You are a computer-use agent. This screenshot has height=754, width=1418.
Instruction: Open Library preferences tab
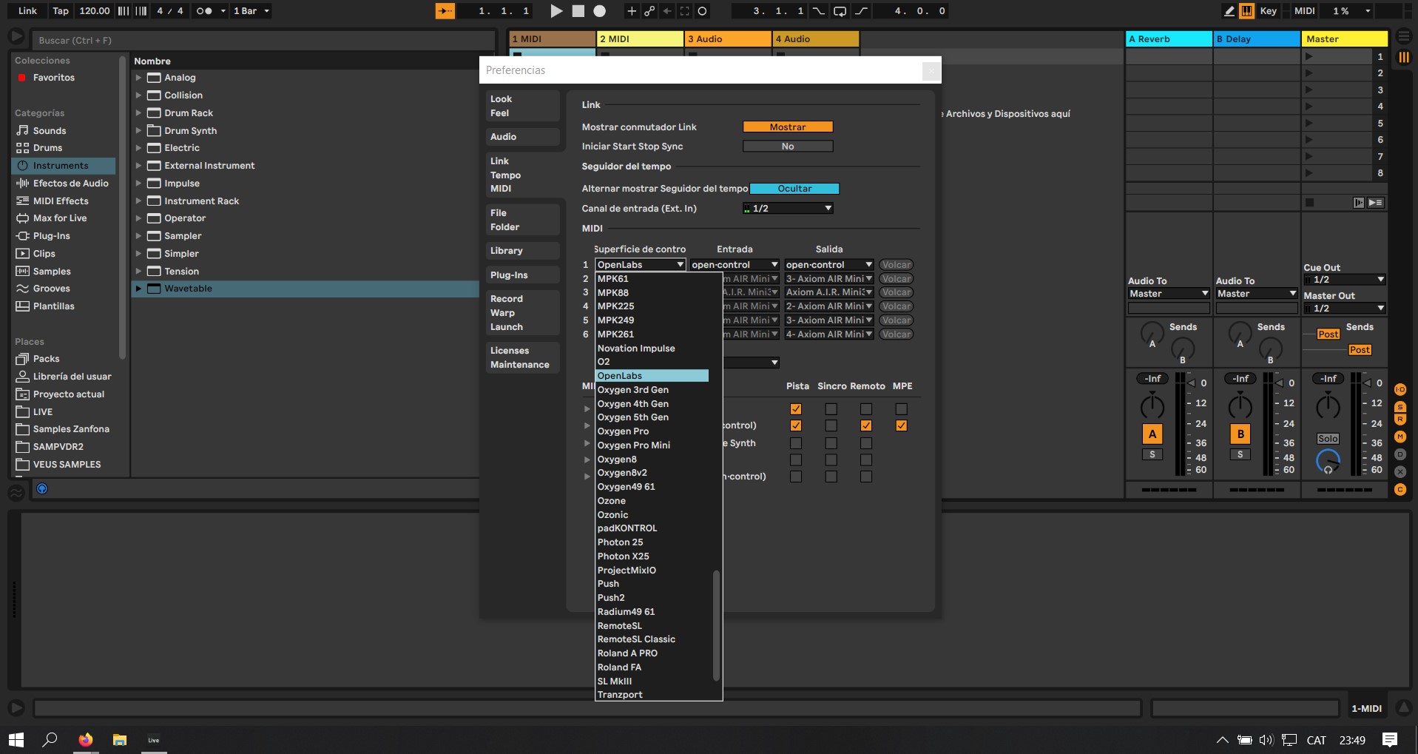pos(522,251)
